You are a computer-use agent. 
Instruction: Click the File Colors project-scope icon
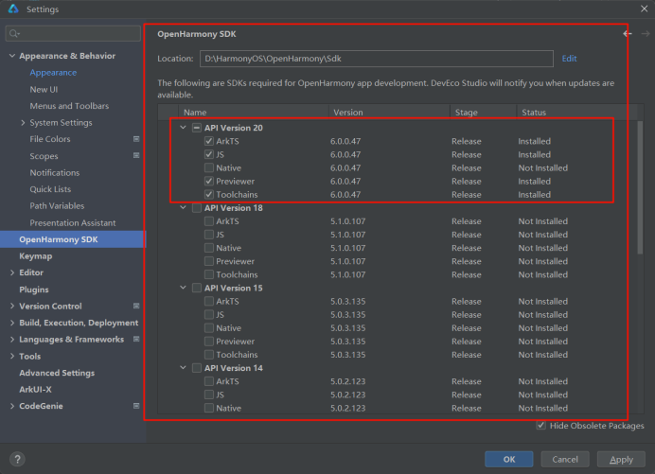click(x=136, y=139)
